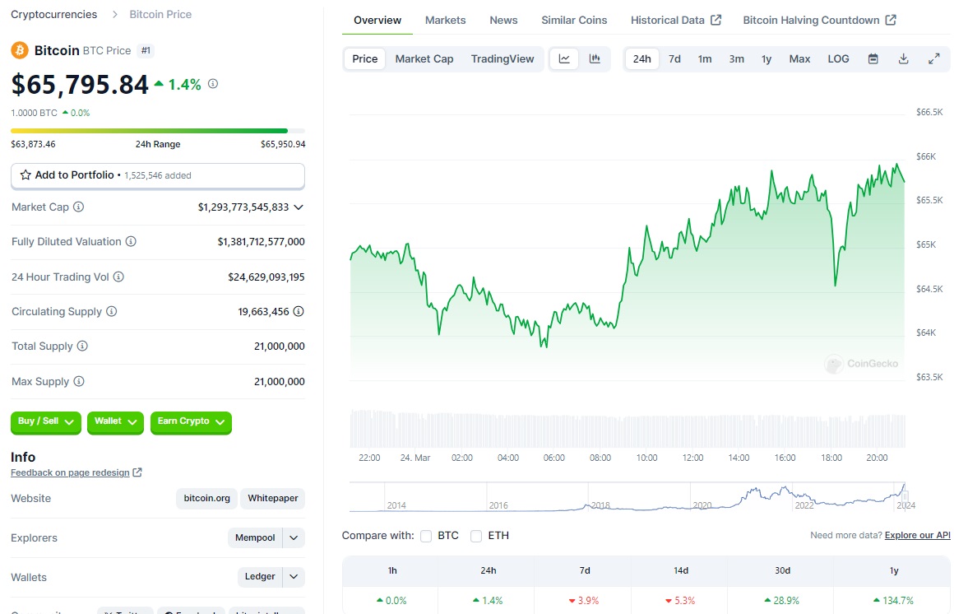Open the calendar date range icon
Viewport: 954px width, 614px height.
(x=873, y=59)
